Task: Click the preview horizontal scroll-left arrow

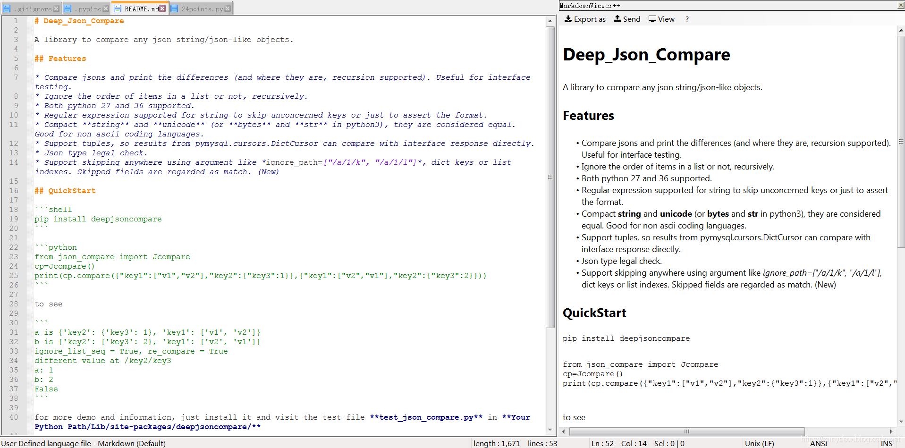Action: click(564, 431)
